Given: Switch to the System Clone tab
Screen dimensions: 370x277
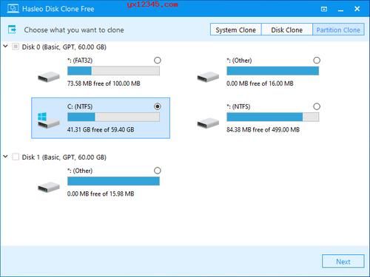Looking at the screenshot, I should pyautogui.click(x=236, y=30).
